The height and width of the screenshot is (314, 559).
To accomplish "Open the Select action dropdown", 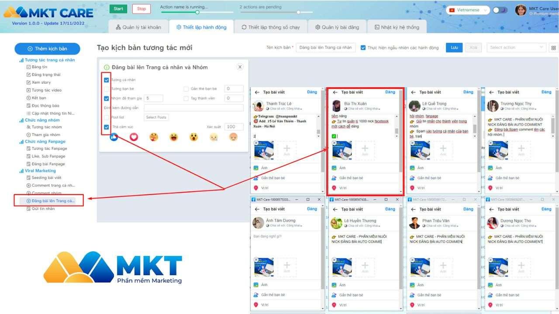I will point(517,48).
